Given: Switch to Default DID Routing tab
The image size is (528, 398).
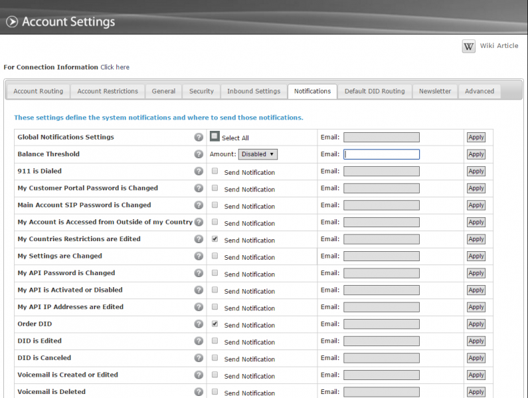Looking at the screenshot, I should tap(375, 91).
